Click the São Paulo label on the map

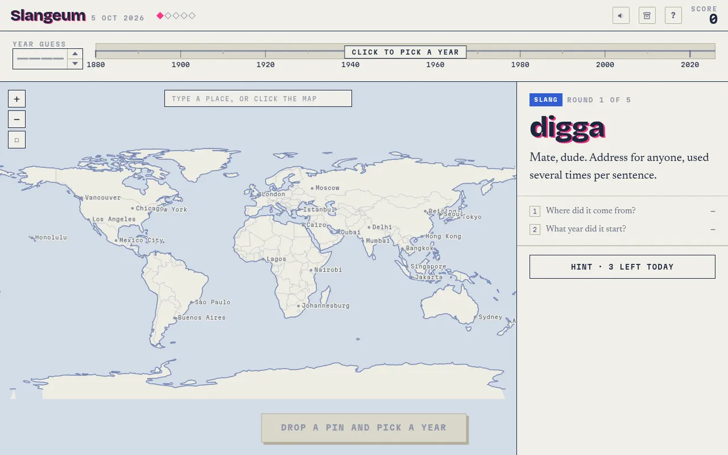[x=213, y=303]
